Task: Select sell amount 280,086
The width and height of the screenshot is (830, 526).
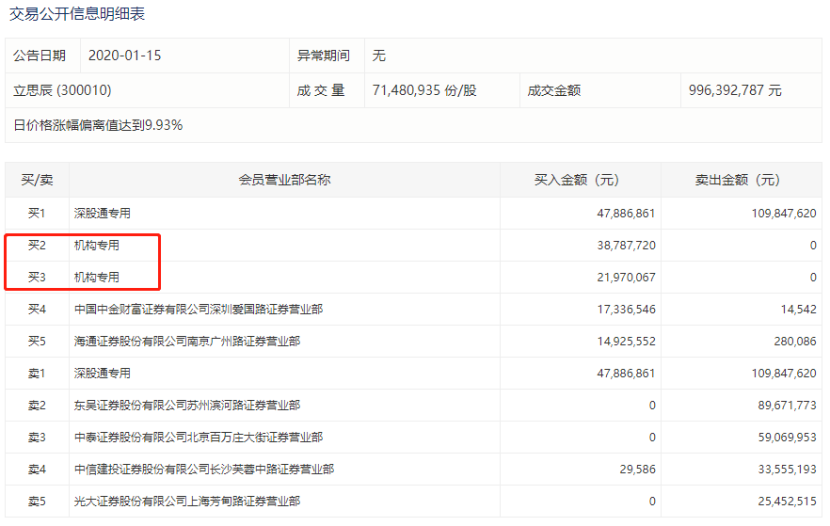Action: 795,342
